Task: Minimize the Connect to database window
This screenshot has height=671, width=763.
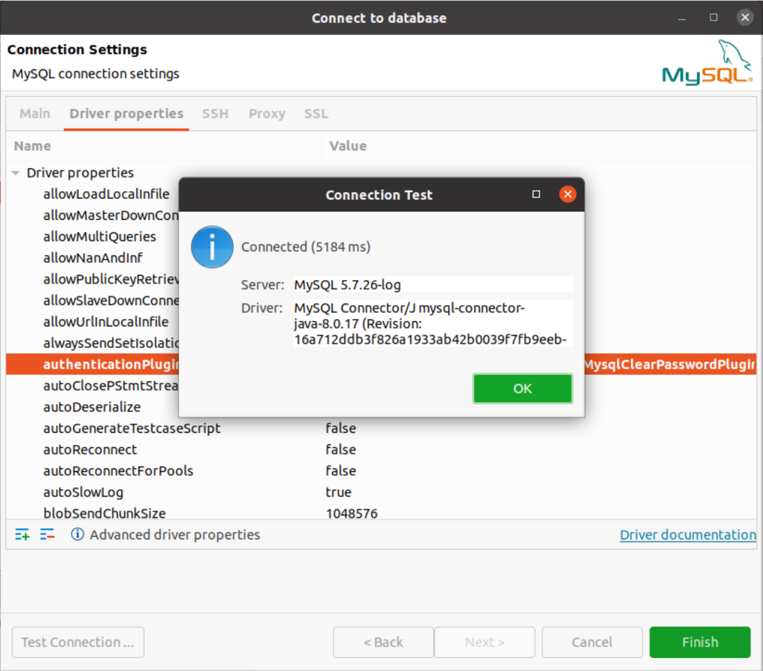Action: (682, 18)
